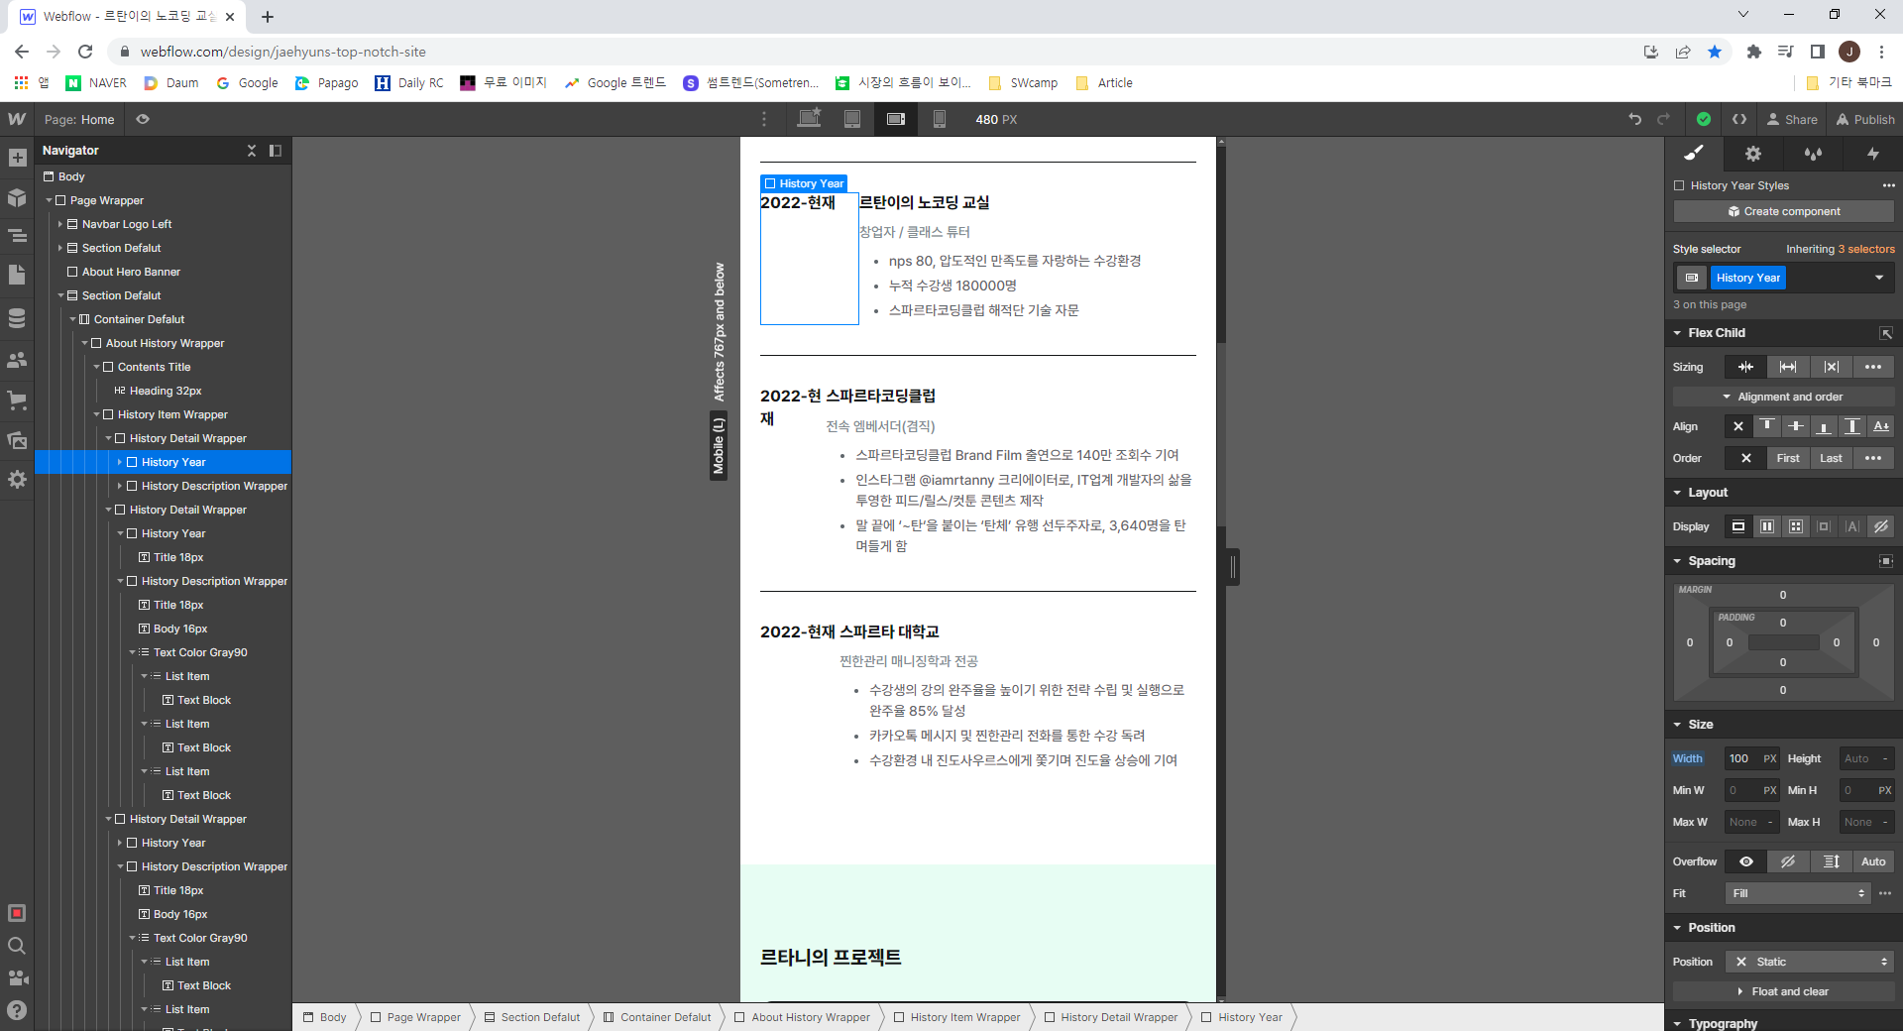
Task: Open the Position Static dropdown
Action: click(x=1810, y=962)
